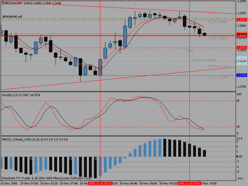Select the 2008.11.10 09:50 vertical line date tag
The width and height of the screenshot is (248, 186).
pos(189,183)
